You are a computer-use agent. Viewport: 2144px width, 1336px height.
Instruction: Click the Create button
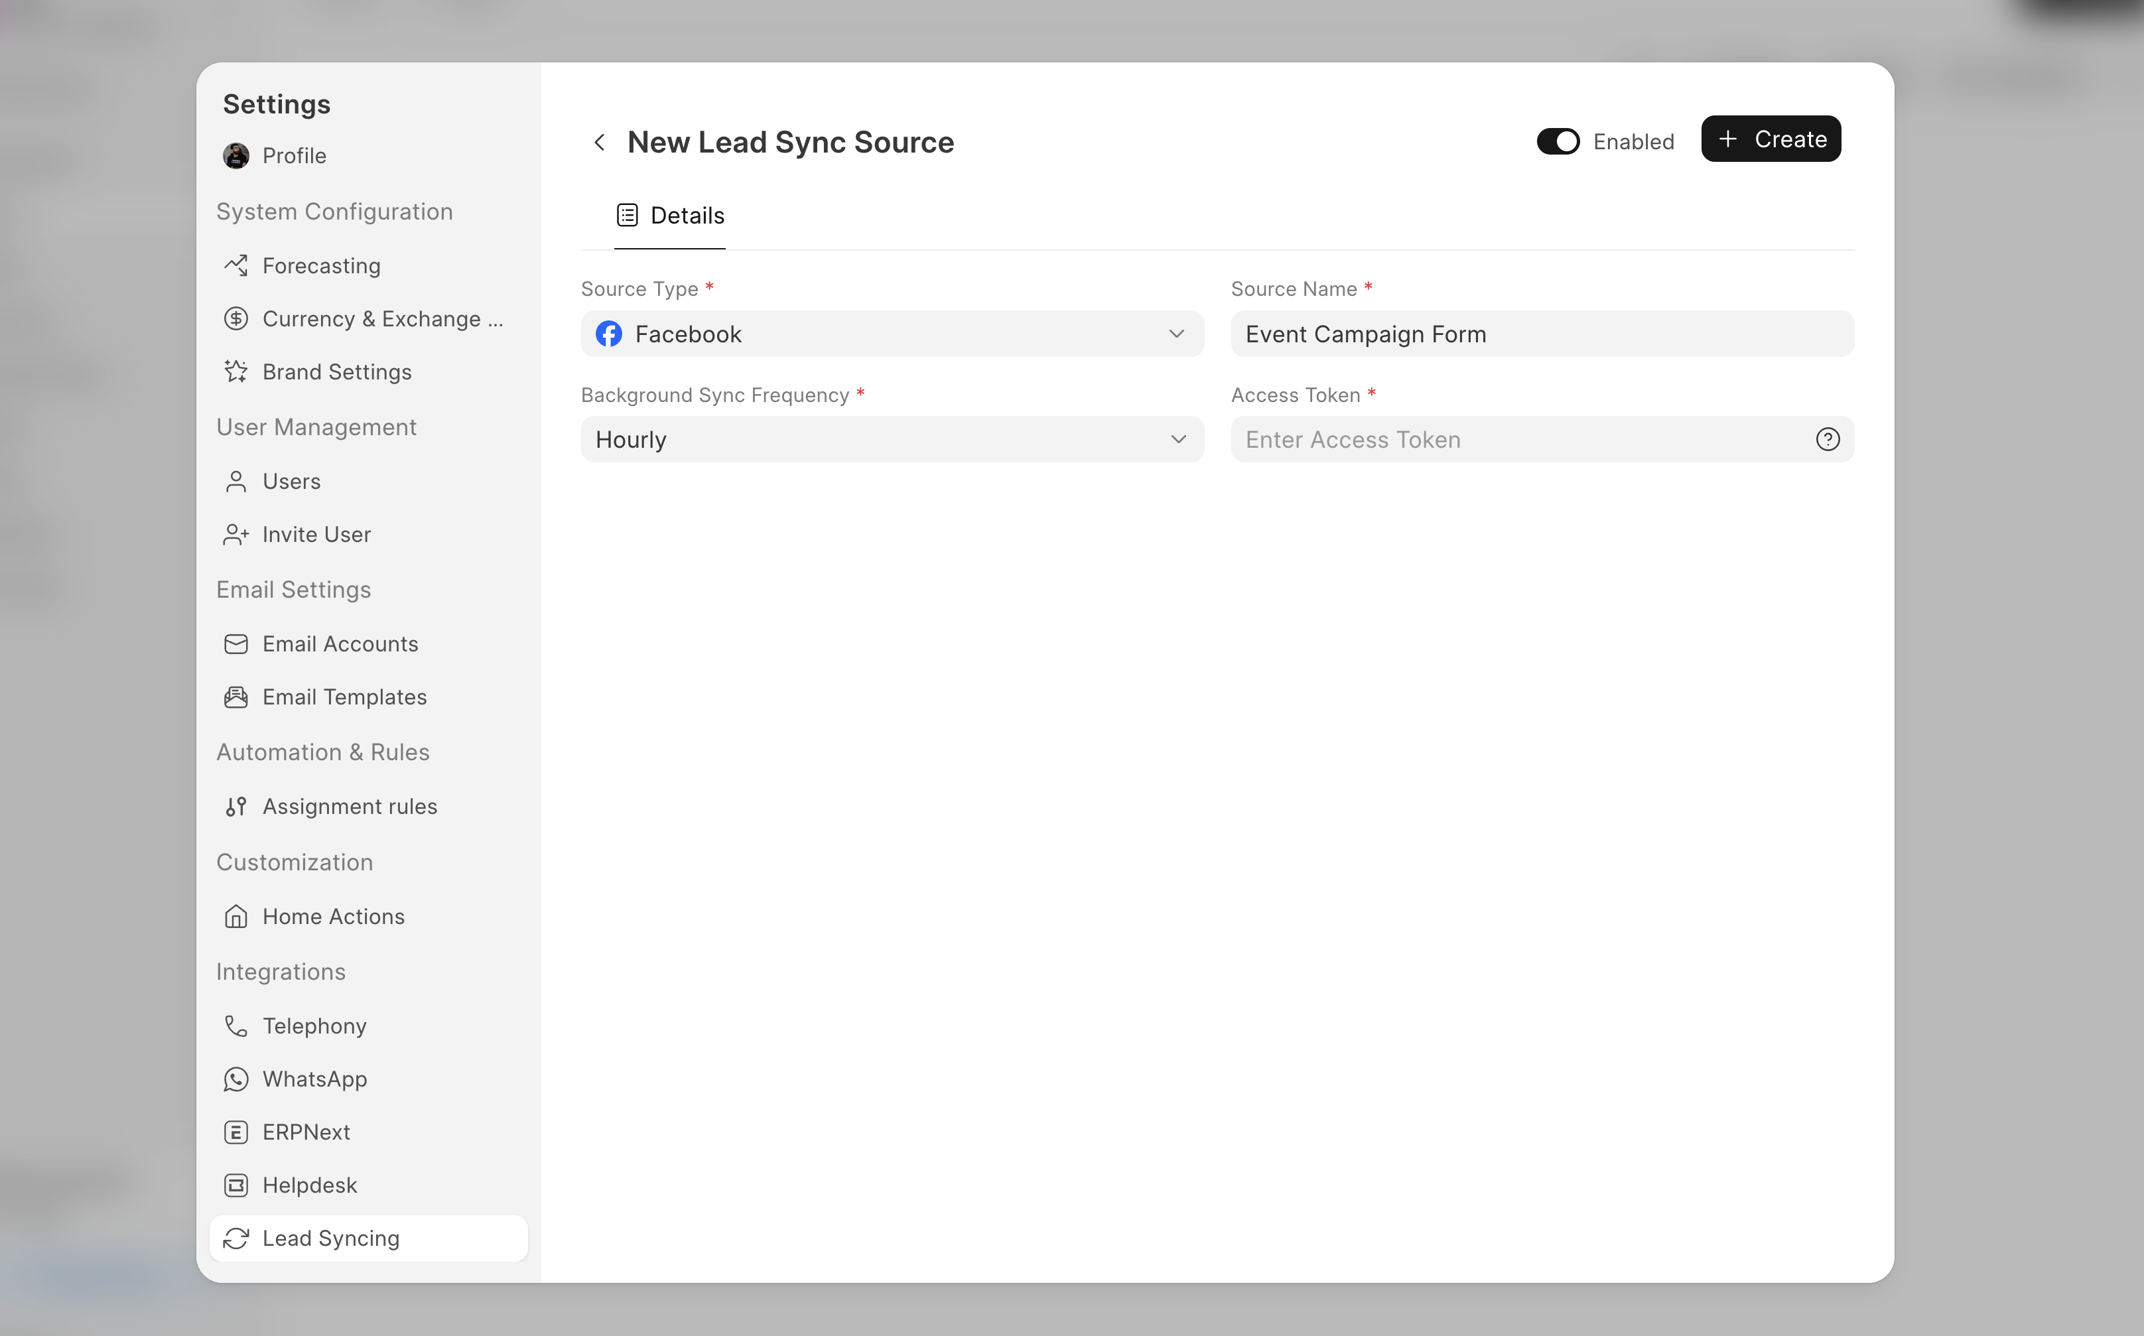tap(1771, 139)
